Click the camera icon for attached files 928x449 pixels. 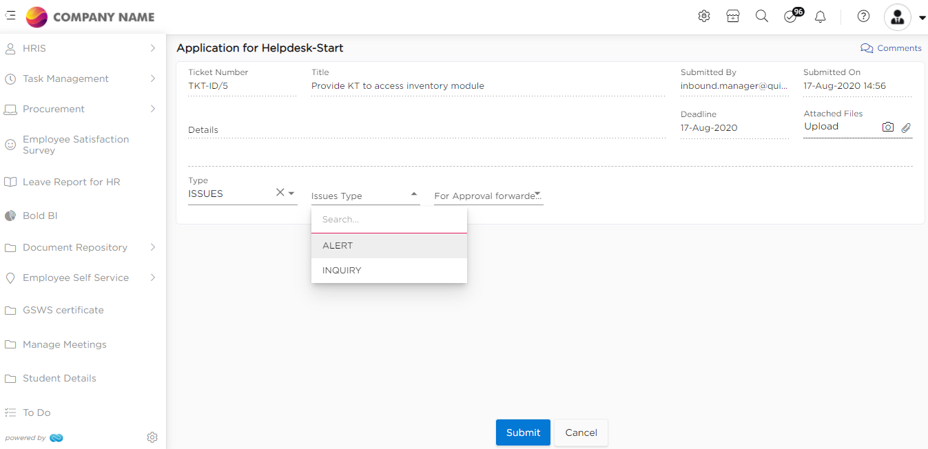pyautogui.click(x=888, y=127)
